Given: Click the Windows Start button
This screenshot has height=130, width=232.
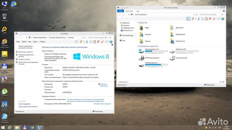Looking at the screenshot, I should 3,127.
